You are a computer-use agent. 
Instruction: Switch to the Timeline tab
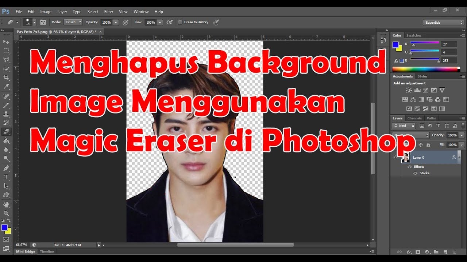(47, 251)
